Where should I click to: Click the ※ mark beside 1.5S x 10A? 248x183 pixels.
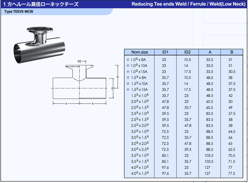127,84
